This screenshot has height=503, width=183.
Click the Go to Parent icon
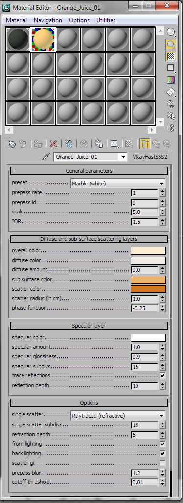(x=156, y=144)
